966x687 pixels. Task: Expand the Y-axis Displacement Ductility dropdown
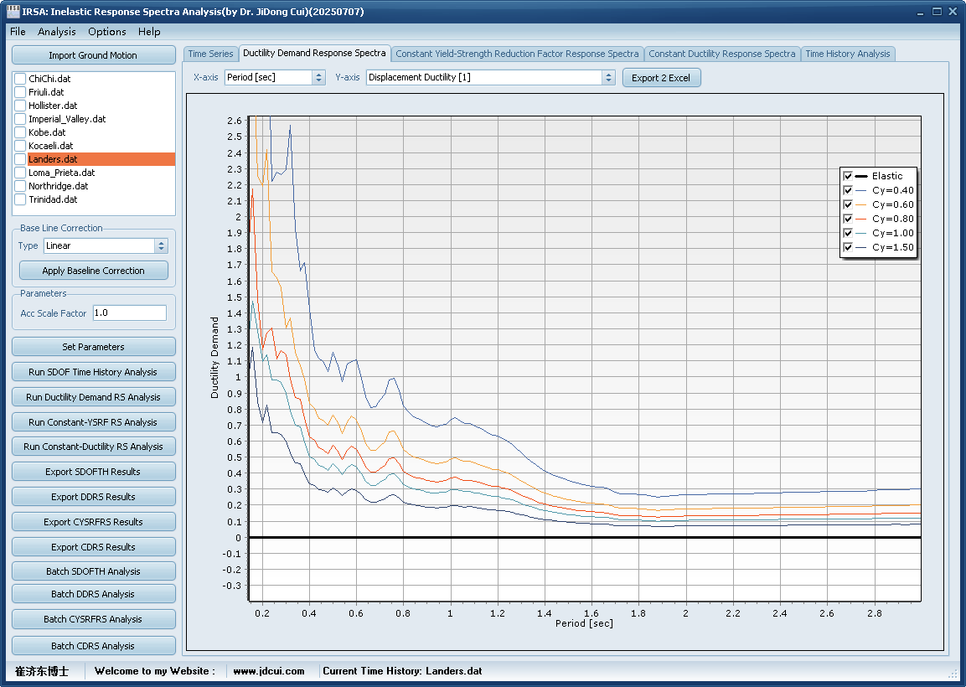608,77
